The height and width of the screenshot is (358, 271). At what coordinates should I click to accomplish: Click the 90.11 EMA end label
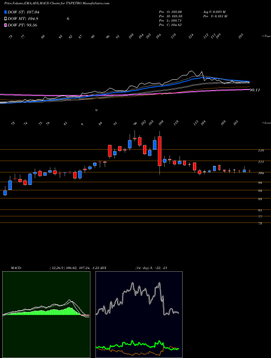pyautogui.click(x=255, y=90)
